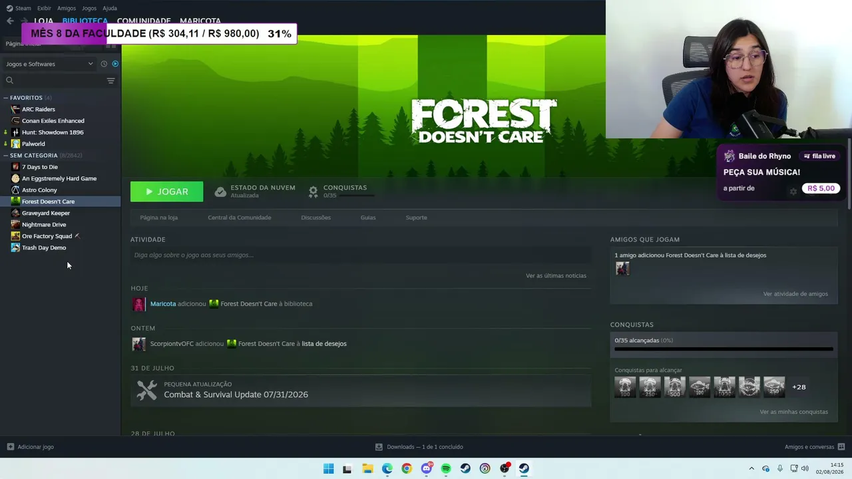Click the Nightmare Drive game icon

pos(15,224)
